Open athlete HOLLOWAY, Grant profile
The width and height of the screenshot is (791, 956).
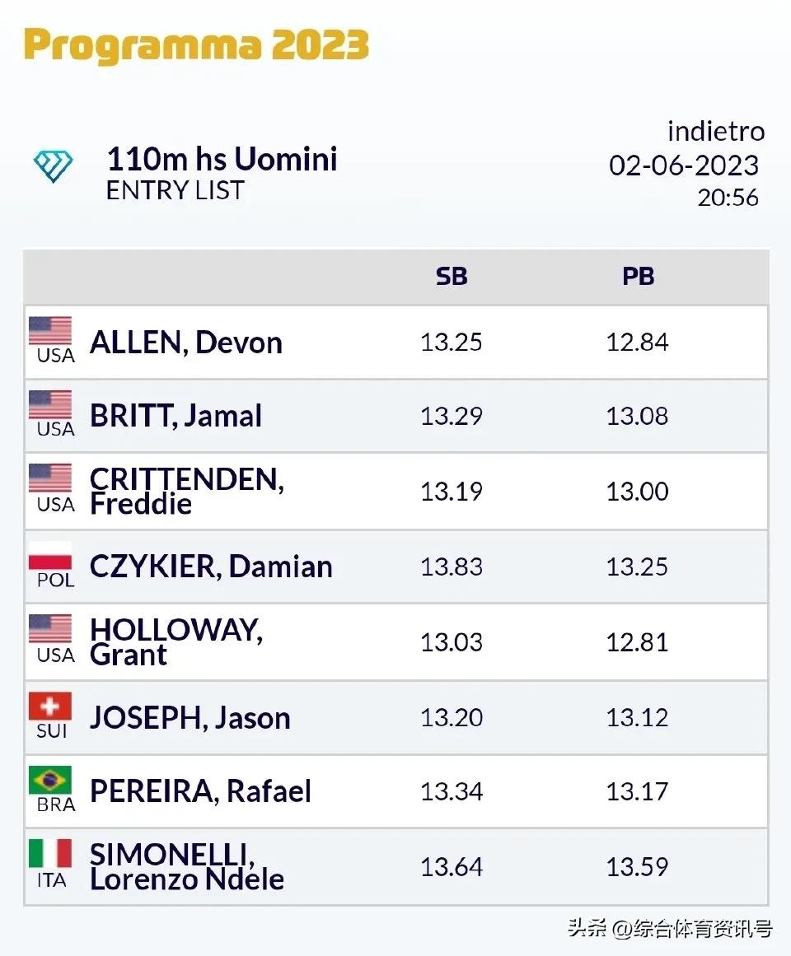(x=176, y=641)
